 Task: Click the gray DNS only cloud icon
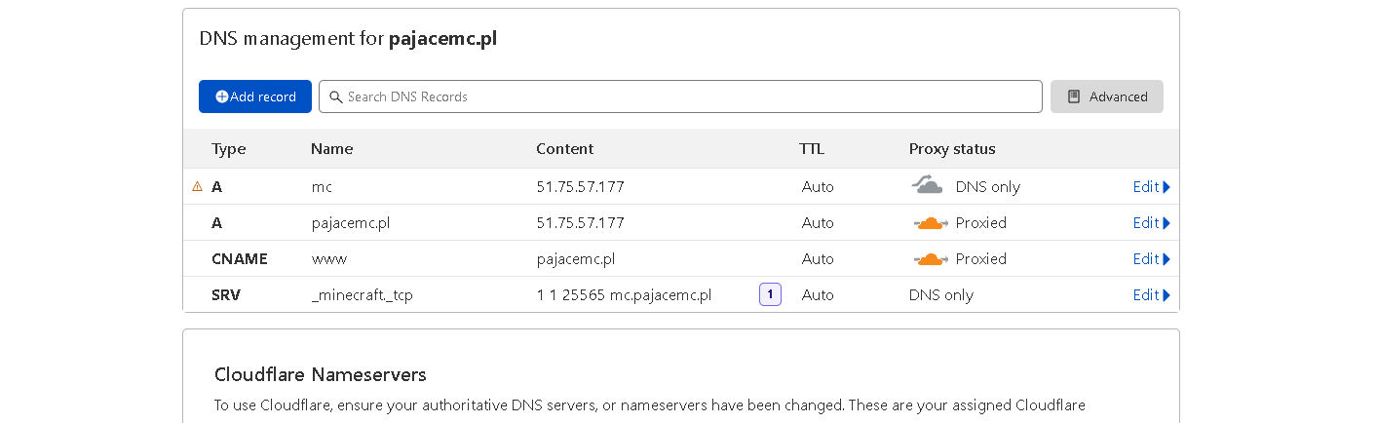click(927, 185)
